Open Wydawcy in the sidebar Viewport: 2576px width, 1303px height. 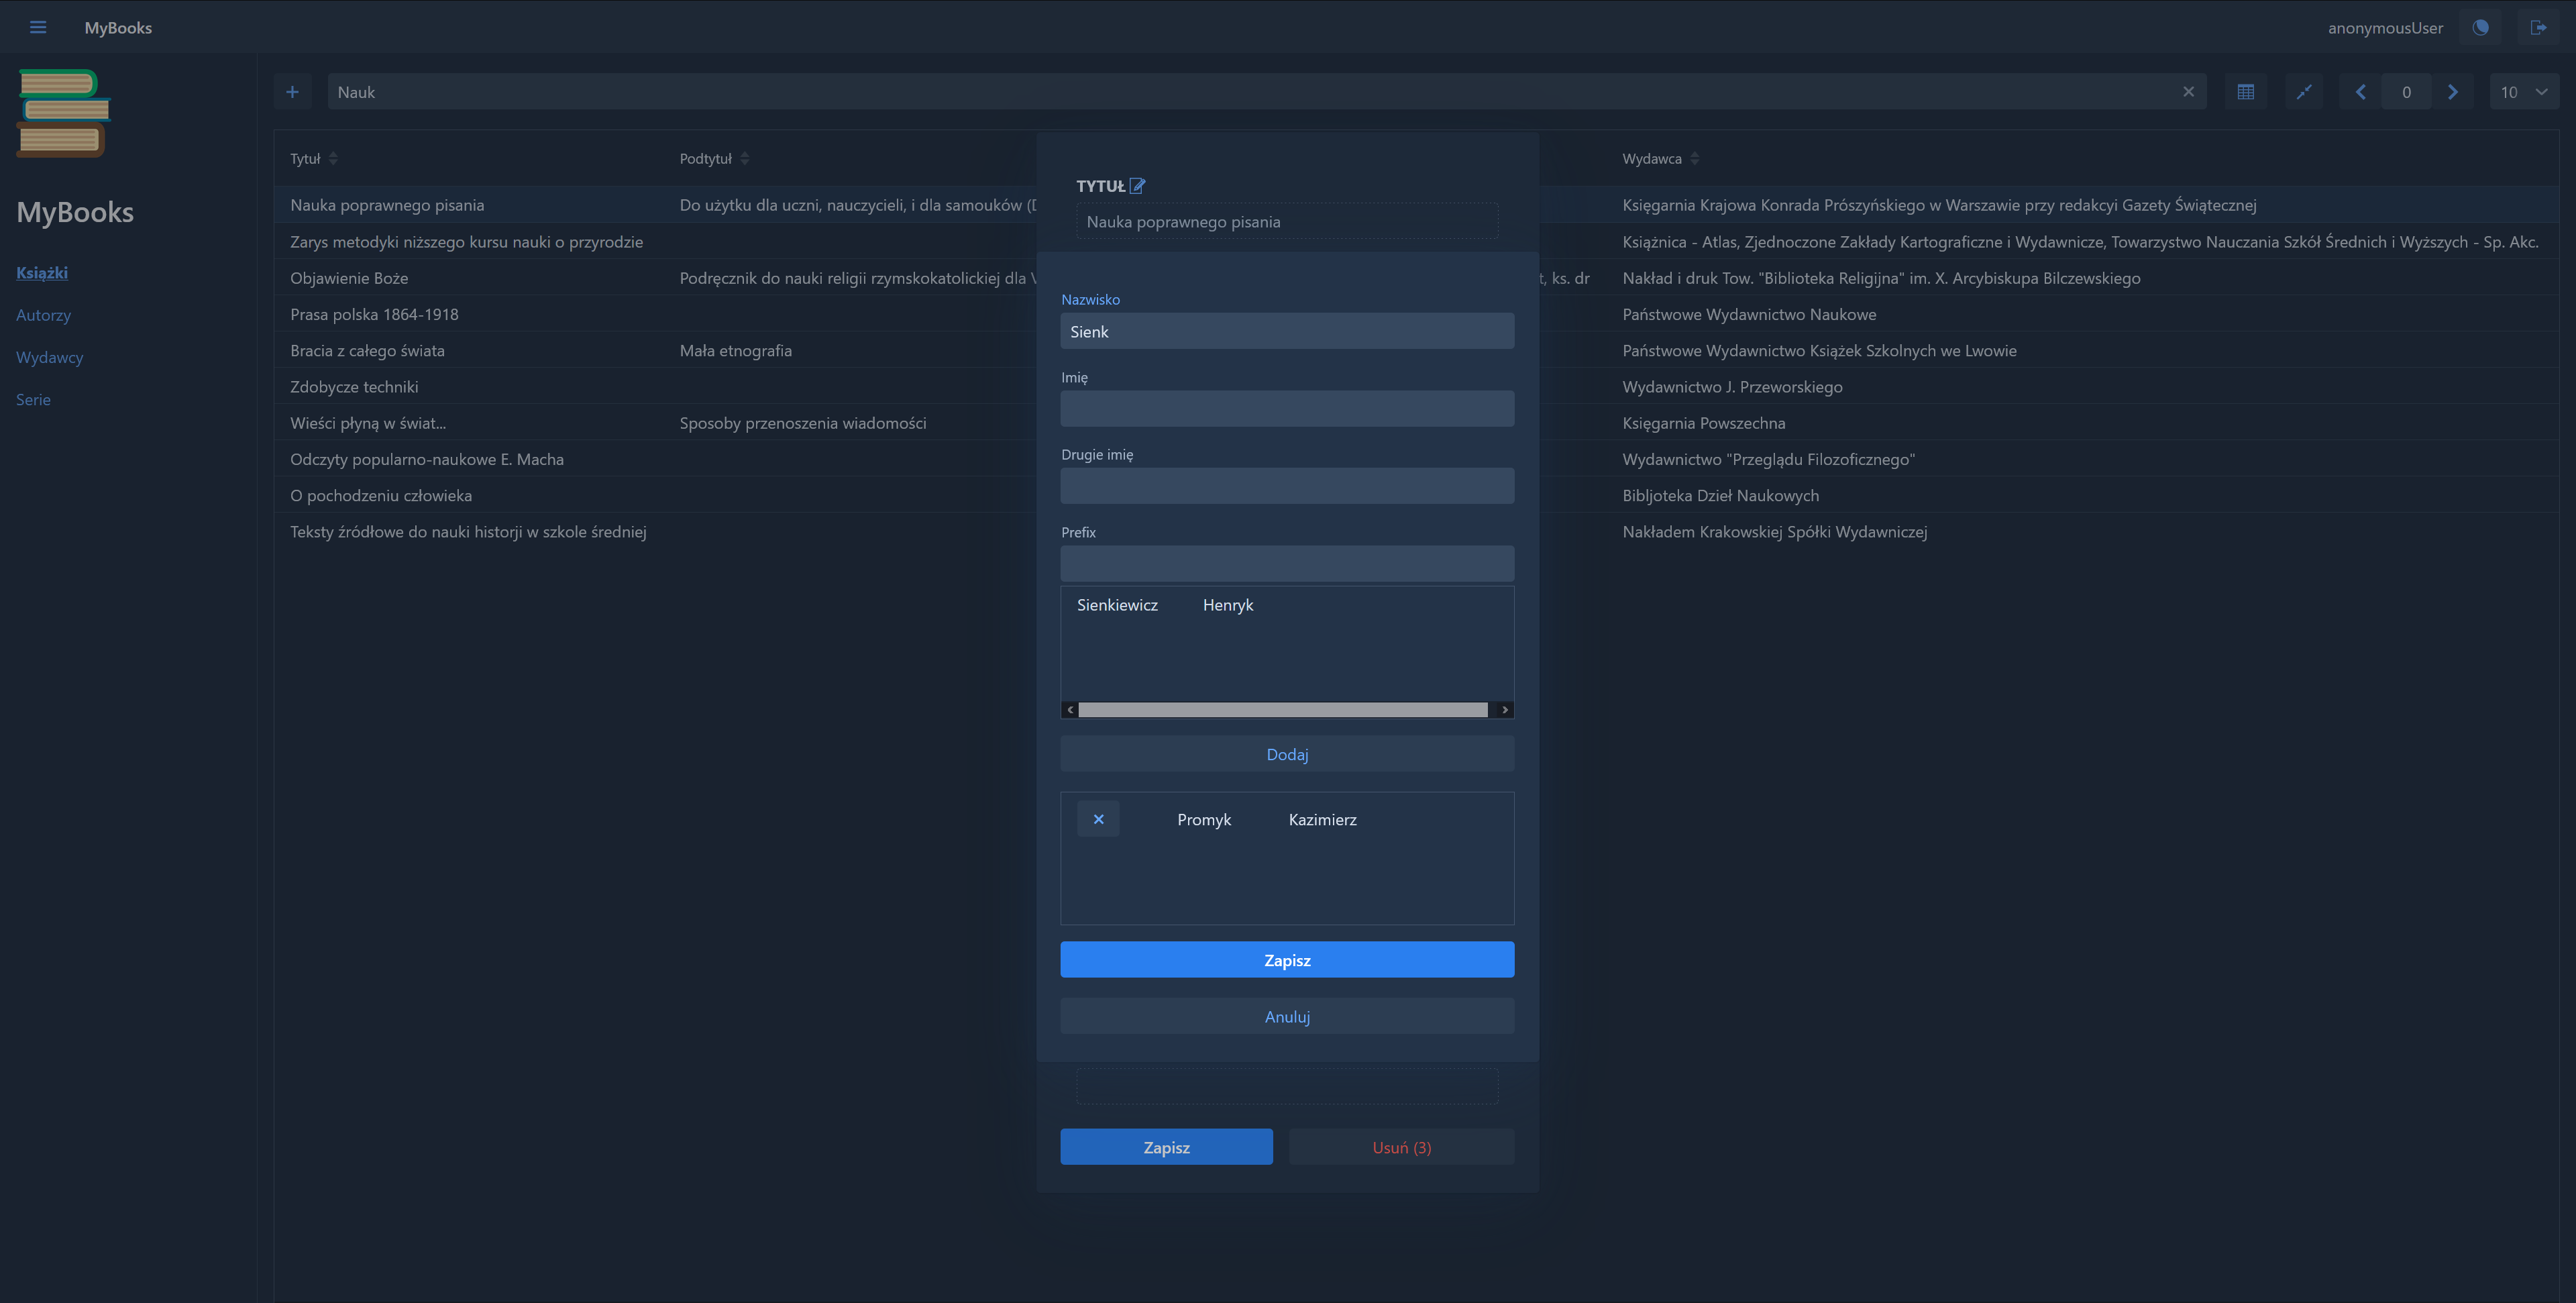49,357
